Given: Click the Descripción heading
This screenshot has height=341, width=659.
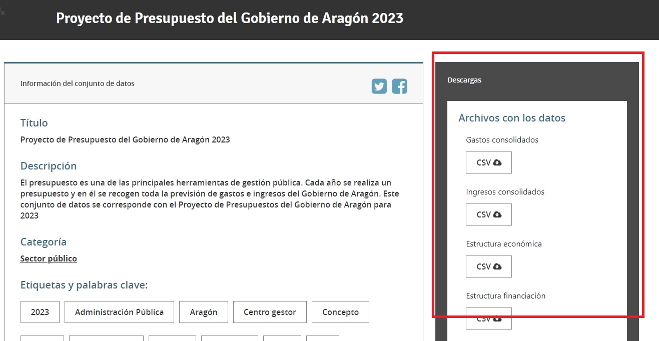Looking at the screenshot, I should coord(49,166).
